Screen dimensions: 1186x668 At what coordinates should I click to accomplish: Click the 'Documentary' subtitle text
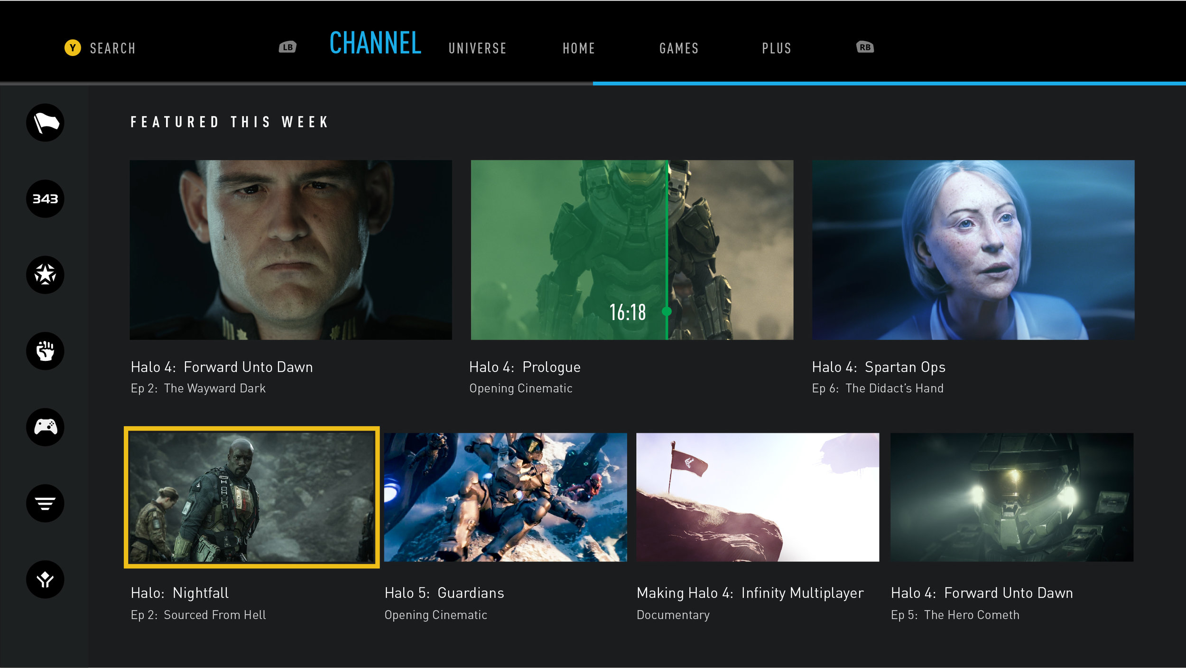point(673,615)
